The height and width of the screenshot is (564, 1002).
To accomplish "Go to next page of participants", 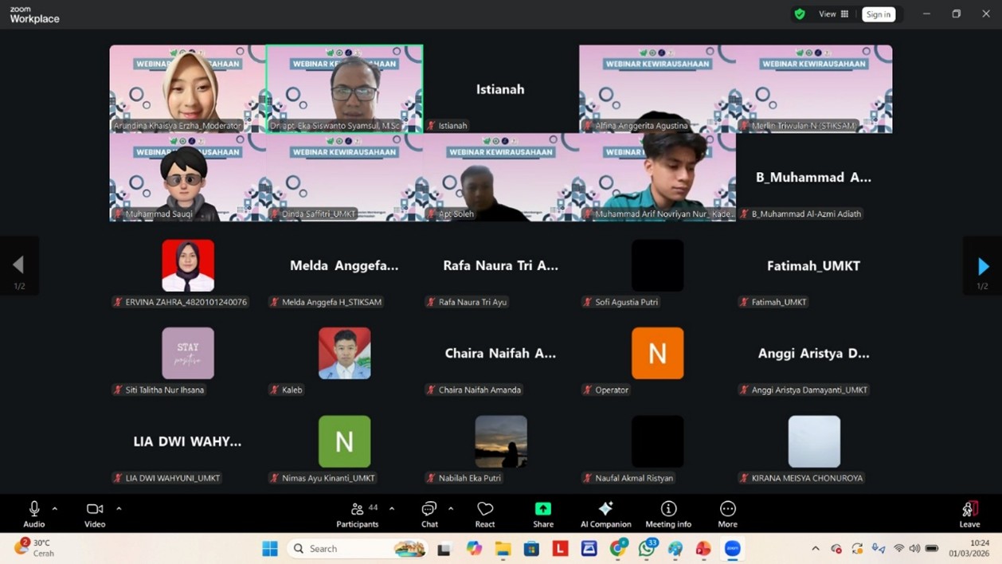I will click(983, 266).
